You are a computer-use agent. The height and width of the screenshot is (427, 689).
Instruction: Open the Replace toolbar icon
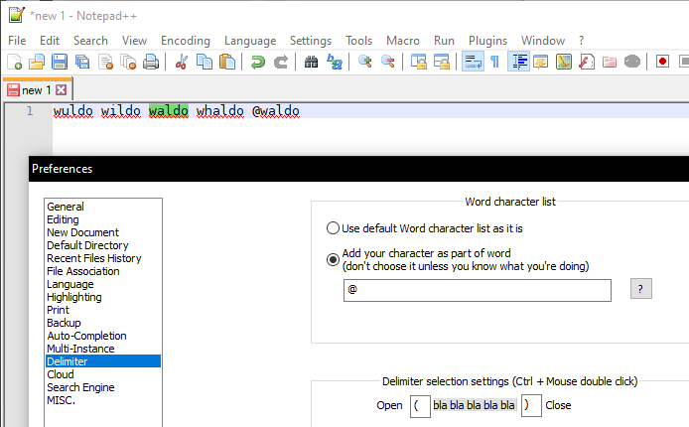(x=334, y=62)
